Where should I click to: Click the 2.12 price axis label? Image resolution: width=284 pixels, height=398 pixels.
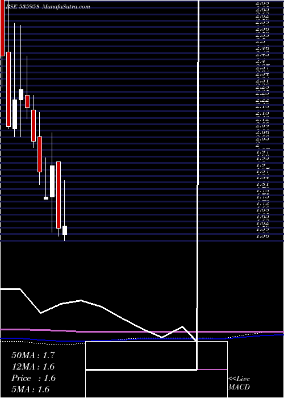(x=262, y=119)
